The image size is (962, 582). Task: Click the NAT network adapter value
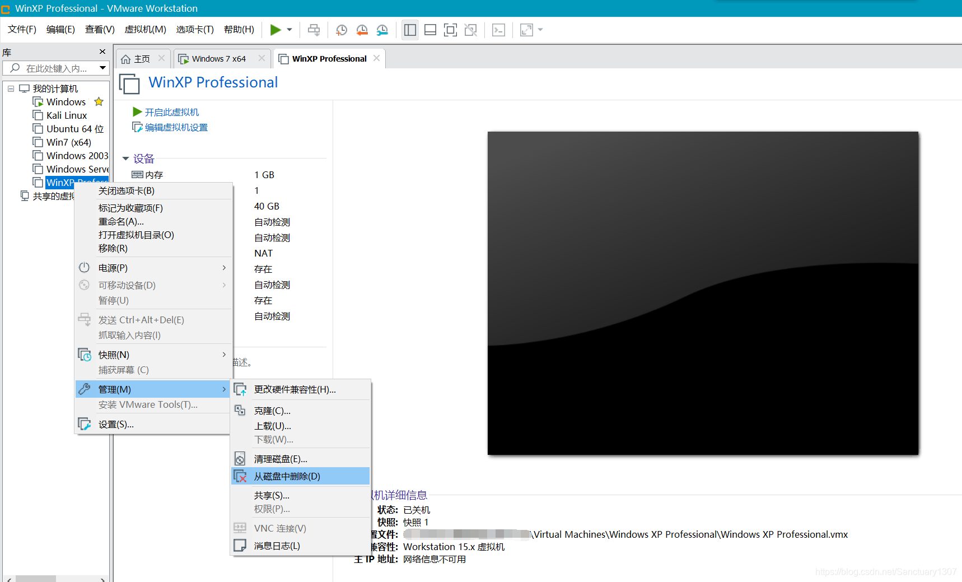(x=263, y=253)
